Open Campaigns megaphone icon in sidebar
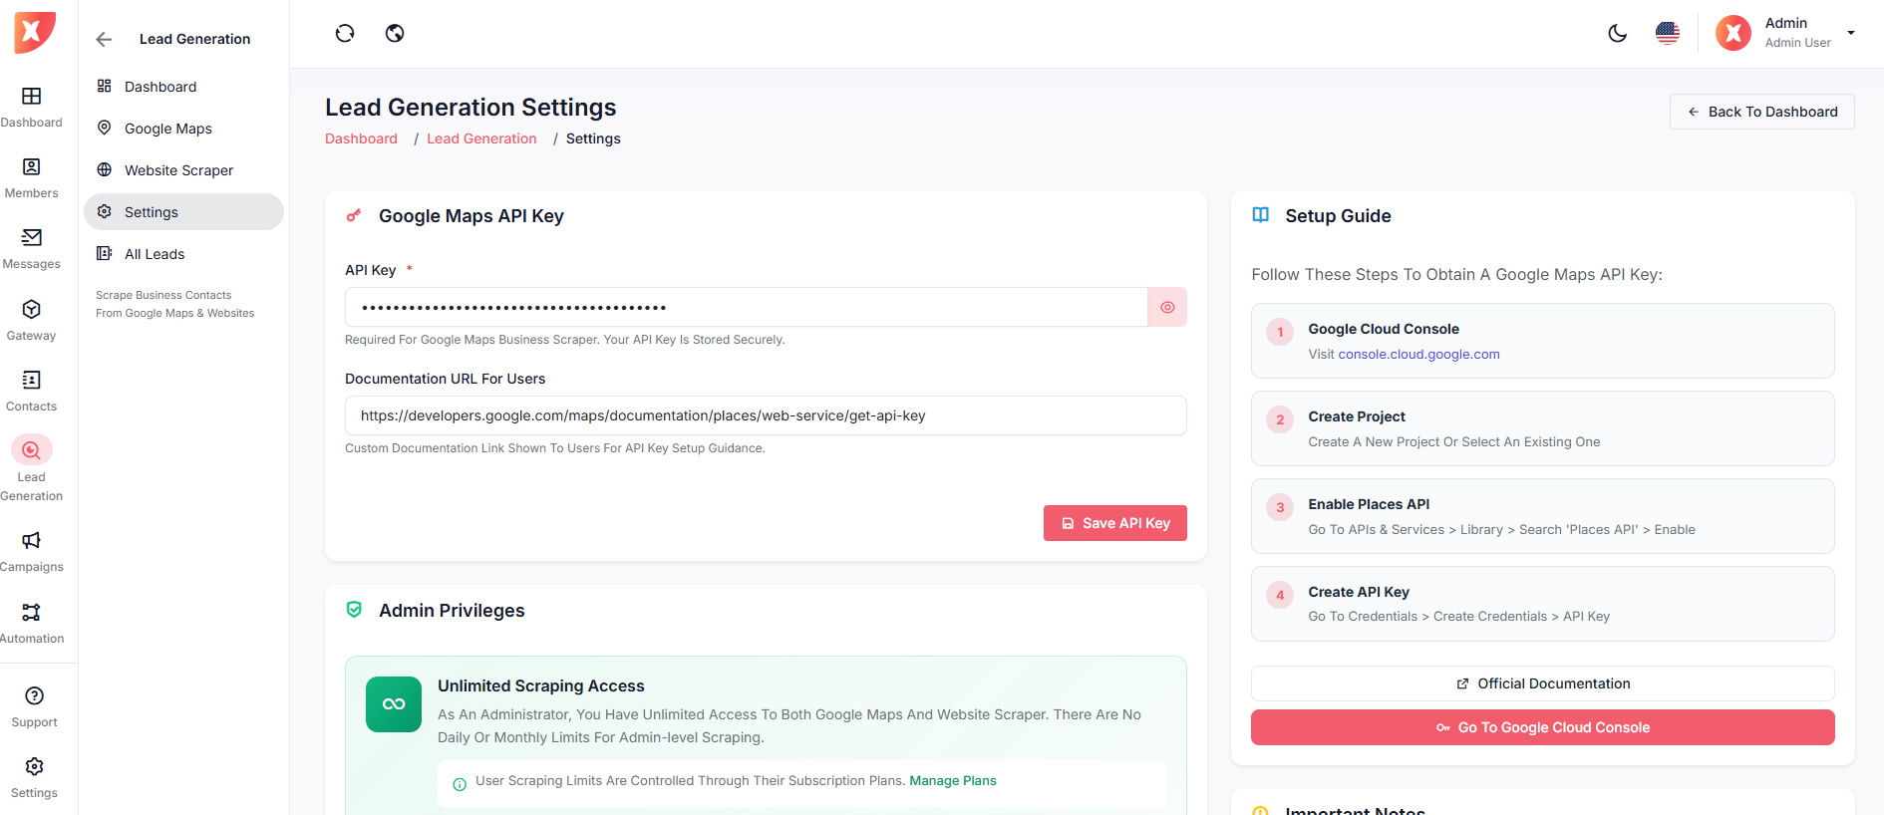 31,551
